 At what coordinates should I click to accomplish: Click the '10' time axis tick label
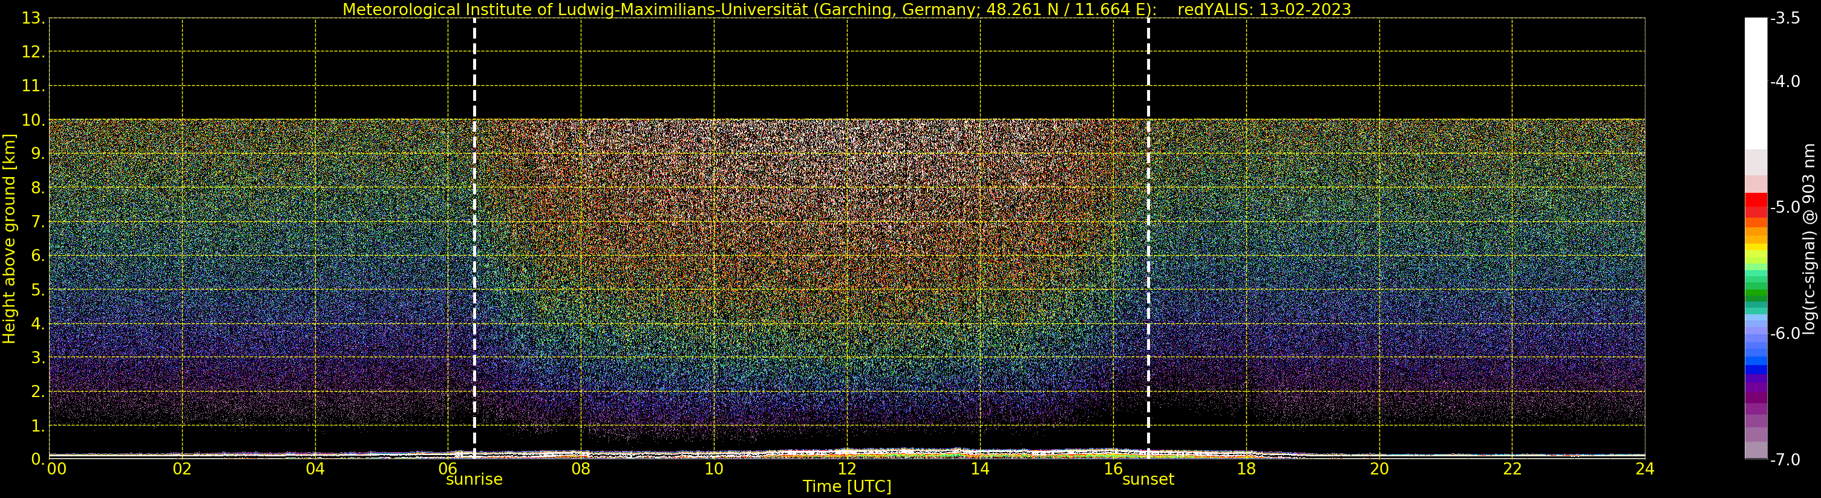[x=714, y=468]
